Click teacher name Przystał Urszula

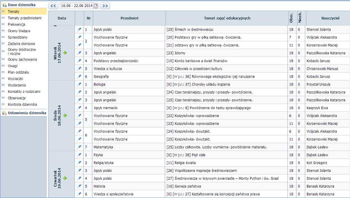[318, 84]
